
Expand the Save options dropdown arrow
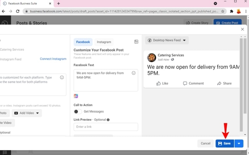[239, 144]
